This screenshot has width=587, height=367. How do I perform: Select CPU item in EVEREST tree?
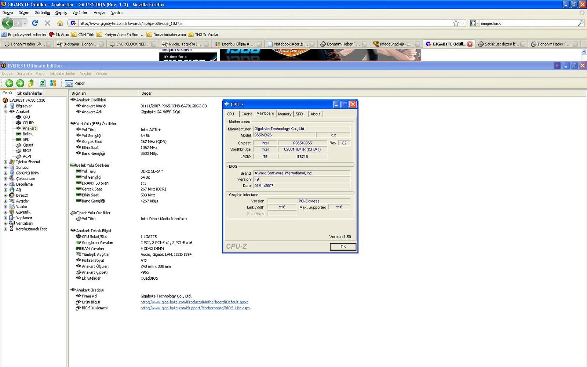[x=26, y=117]
